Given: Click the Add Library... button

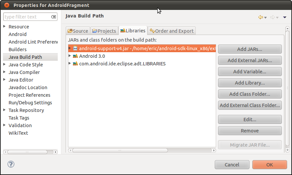Looking at the screenshot, I should (x=250, y=83).
